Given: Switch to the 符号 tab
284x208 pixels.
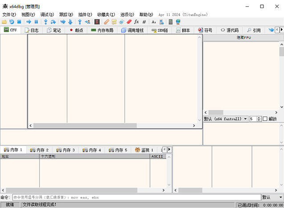Looking at the screenshot, I should pos(205,30).
